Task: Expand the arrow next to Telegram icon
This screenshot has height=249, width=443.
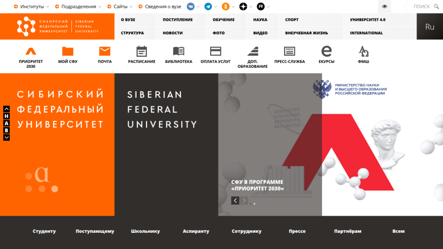Action: tap(216, 7)
